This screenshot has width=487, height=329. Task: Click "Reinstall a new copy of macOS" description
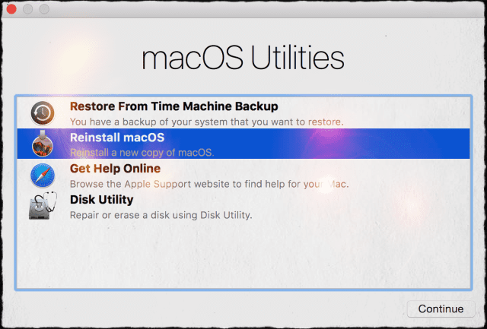click(142, 153)
